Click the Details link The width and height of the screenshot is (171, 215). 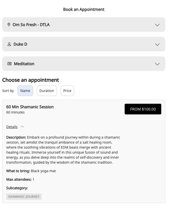click(x=12, y=127)
